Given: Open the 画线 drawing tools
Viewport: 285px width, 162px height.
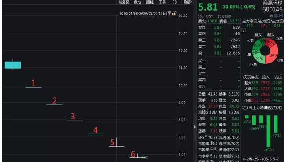Looking at the screenshot, I should pos(150,2).
